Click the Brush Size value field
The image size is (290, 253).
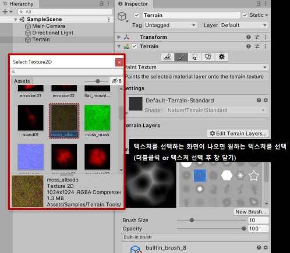(x=259, y=220)
